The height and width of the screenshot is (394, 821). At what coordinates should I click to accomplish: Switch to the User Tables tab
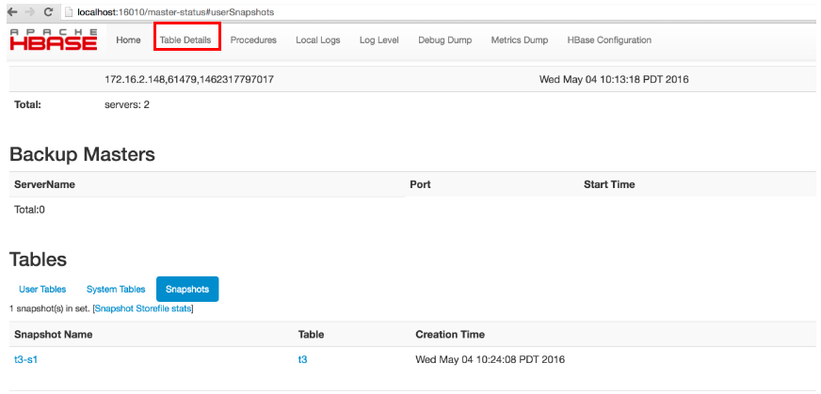coord(42,289)
